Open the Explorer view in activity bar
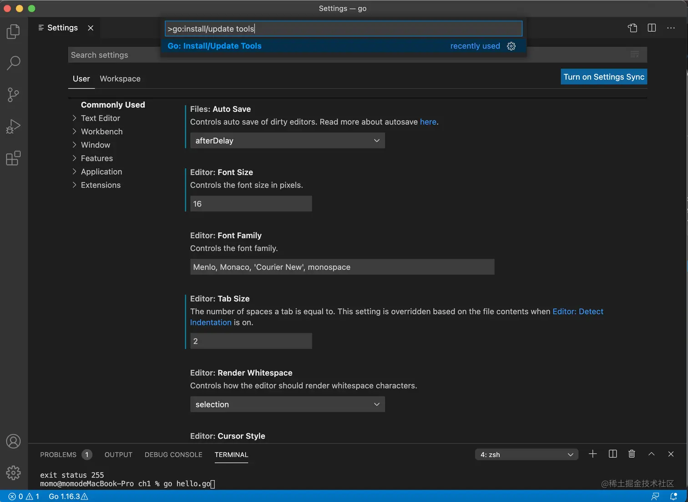Screen dimensions: 688x502 pyautogui.click(x=13, y=31)
